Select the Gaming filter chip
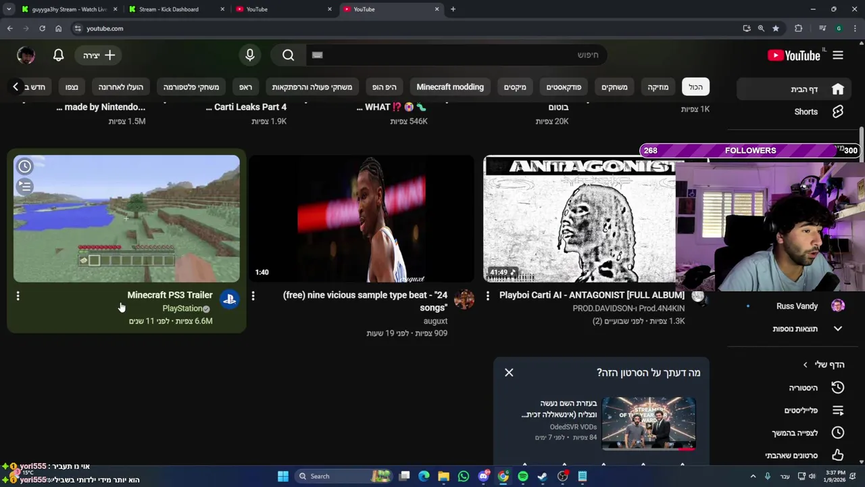The image size is (865, 487). tap(614, 87)
